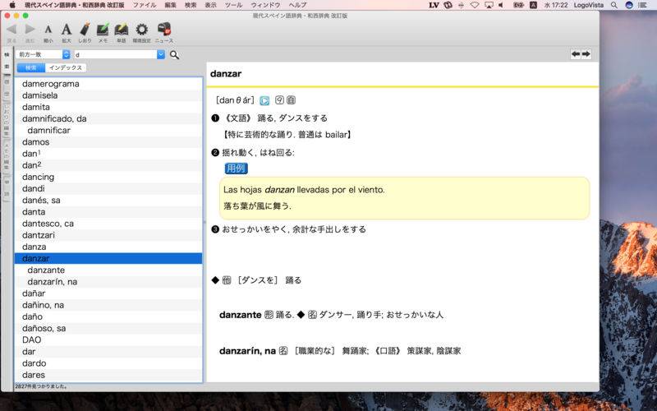Open Spotlight search in menu bar
657x411 pixels.
(x=613, y=5)
